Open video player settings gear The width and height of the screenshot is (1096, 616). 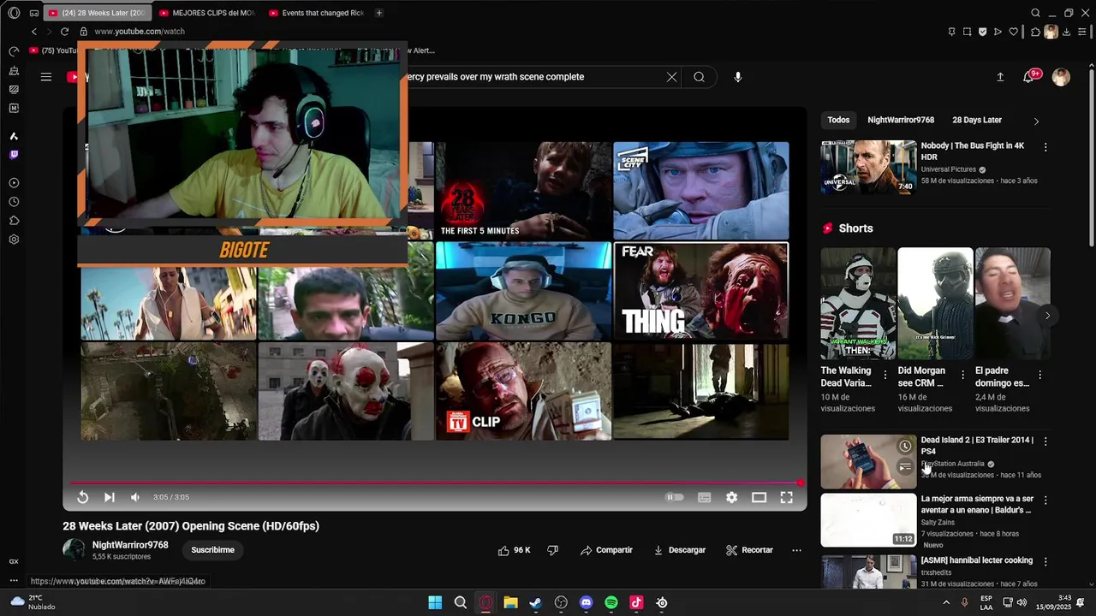click(x=731, y=497)
